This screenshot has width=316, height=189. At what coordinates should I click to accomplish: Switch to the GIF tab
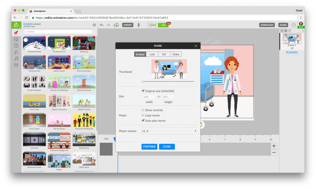tap(164, 54)
